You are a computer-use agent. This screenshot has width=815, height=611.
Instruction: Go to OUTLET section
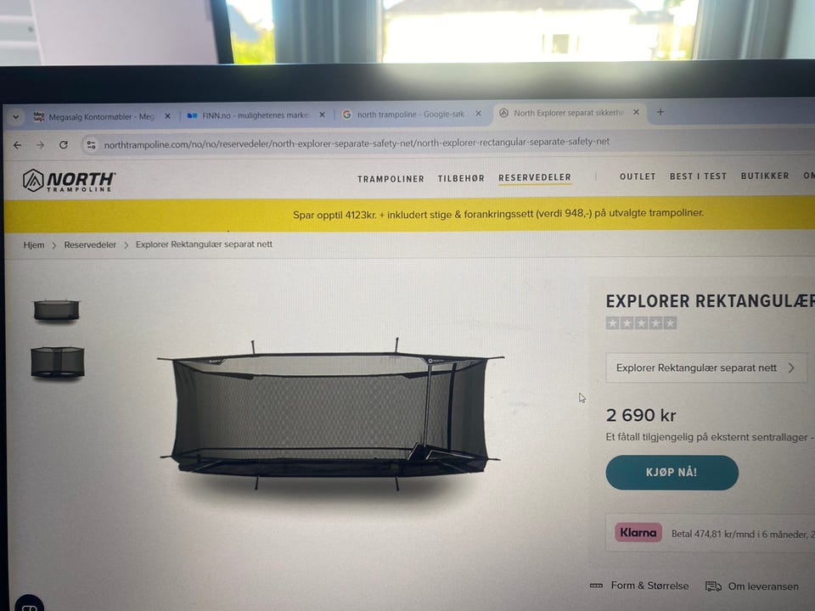(638, 177)
